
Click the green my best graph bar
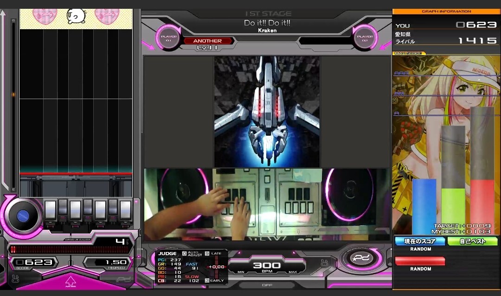[x=453, y=211]
